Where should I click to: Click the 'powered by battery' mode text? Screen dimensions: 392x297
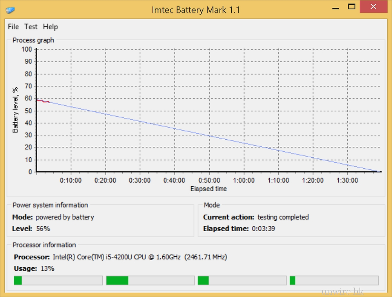click(65, 217)
